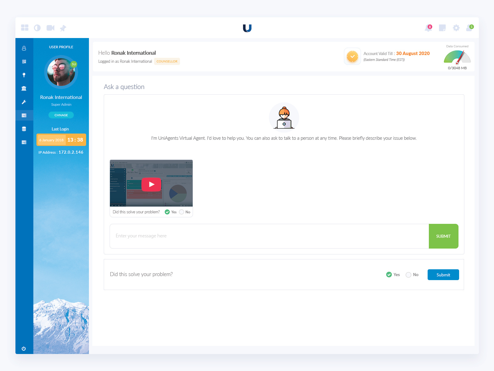Click the Data Consumed gauge indicator
This screenshot has height=371, width=494.
click(457, 58)
